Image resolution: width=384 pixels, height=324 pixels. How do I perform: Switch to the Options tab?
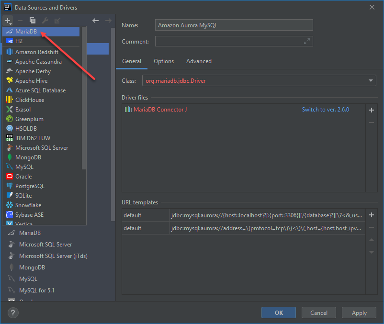pos(164,61)
